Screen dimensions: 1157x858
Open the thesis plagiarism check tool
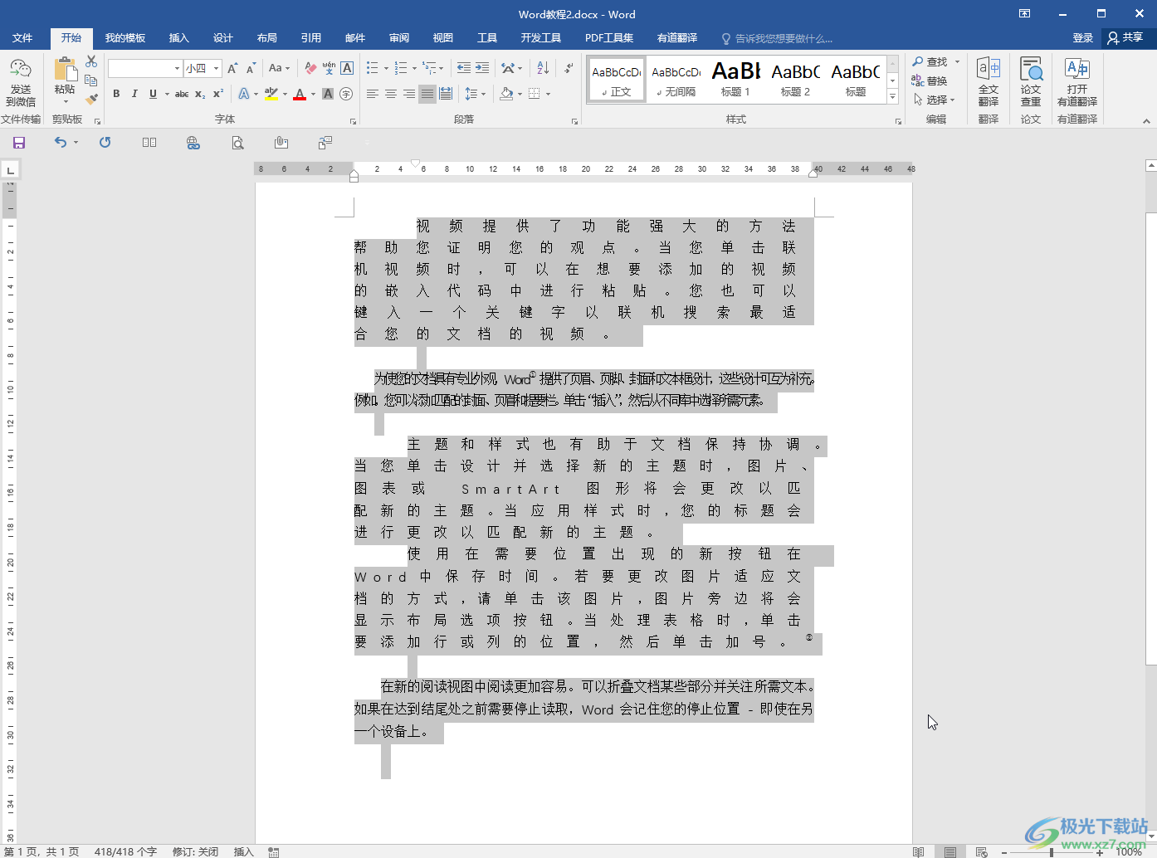click(x=1031, y=81)
